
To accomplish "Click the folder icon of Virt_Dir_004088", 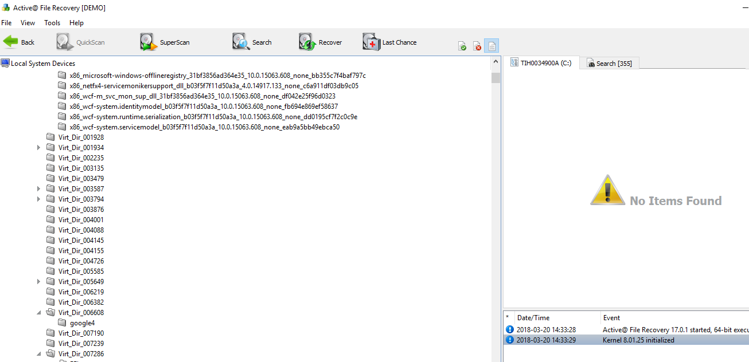I will click(x=50, y=230).
